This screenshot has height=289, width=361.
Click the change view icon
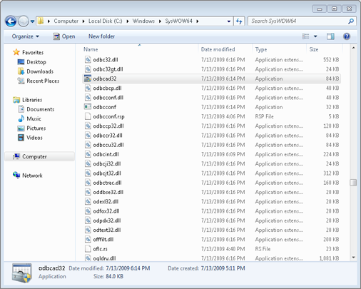click(305, 36)
